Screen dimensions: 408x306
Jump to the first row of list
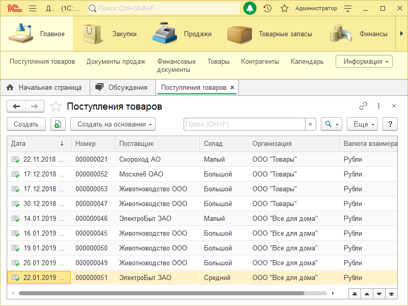pyautogui.click(x=354, y=294)
